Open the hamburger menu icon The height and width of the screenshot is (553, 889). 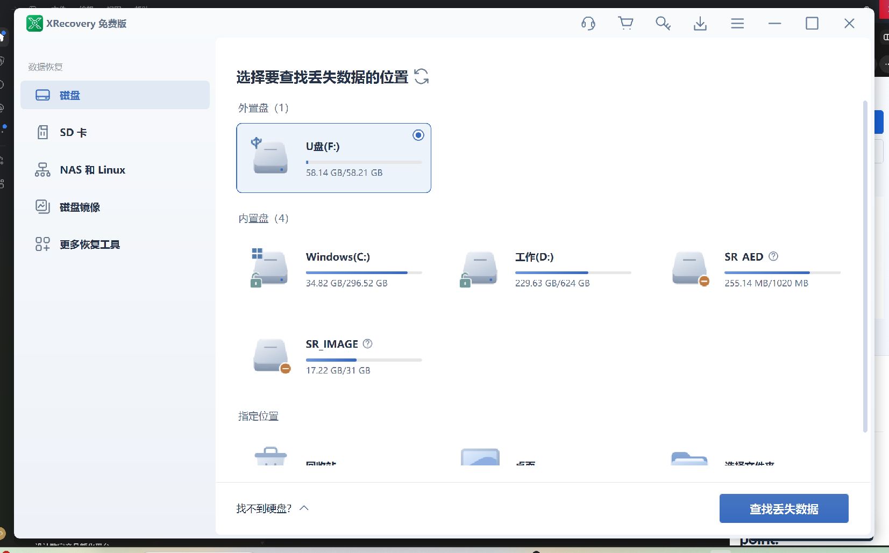(737, 24)
